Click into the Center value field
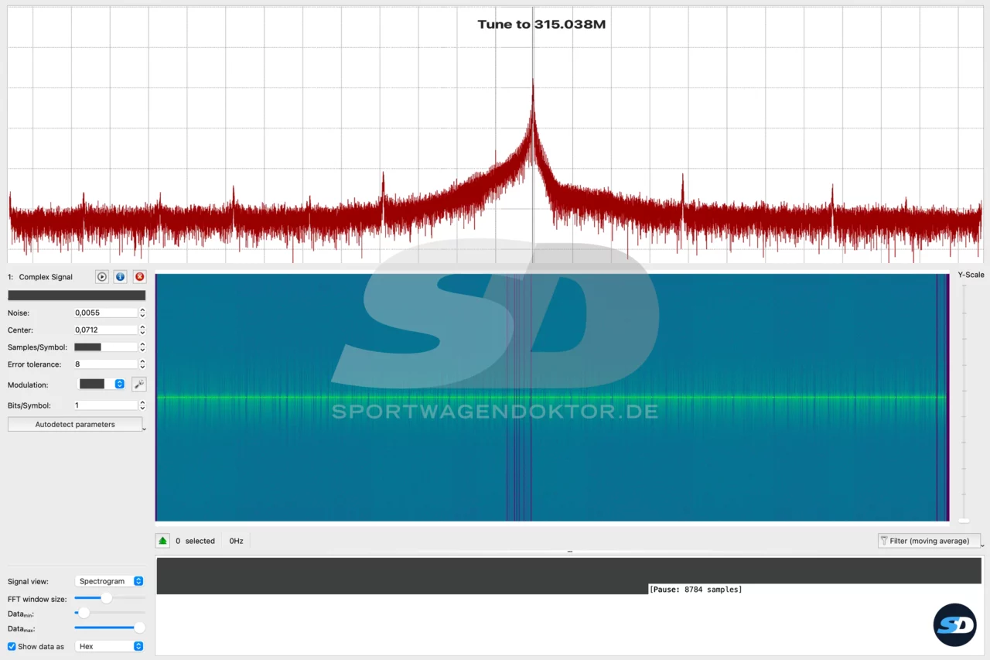Image resolution: width=990 pixels, height=660 pixels. (x=106, y=330)
